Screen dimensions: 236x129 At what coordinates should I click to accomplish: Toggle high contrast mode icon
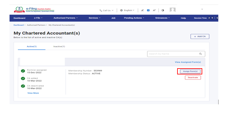pos(163,10)
